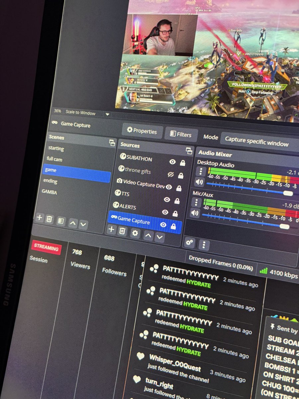Viewport: 299px width, 399px height.
Task: Select the starting scene
Action: [x=56, y=148]
